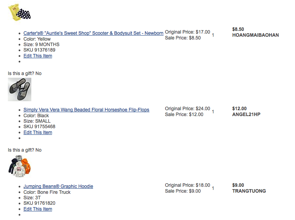
Task: Open Simply Vera Wang Flip-Flops link
Action: pos(86,110)
